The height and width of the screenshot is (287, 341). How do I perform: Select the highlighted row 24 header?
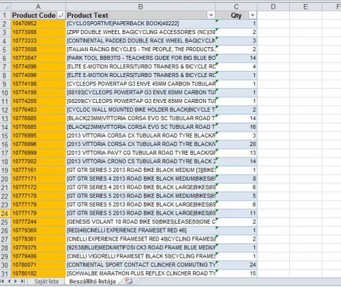click(x=5, y=213)
